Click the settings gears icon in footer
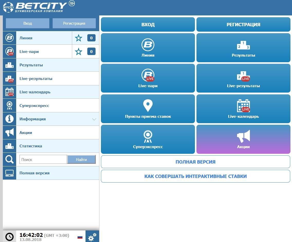The width and height of the screenshot is (292, 242). (92, 237)
